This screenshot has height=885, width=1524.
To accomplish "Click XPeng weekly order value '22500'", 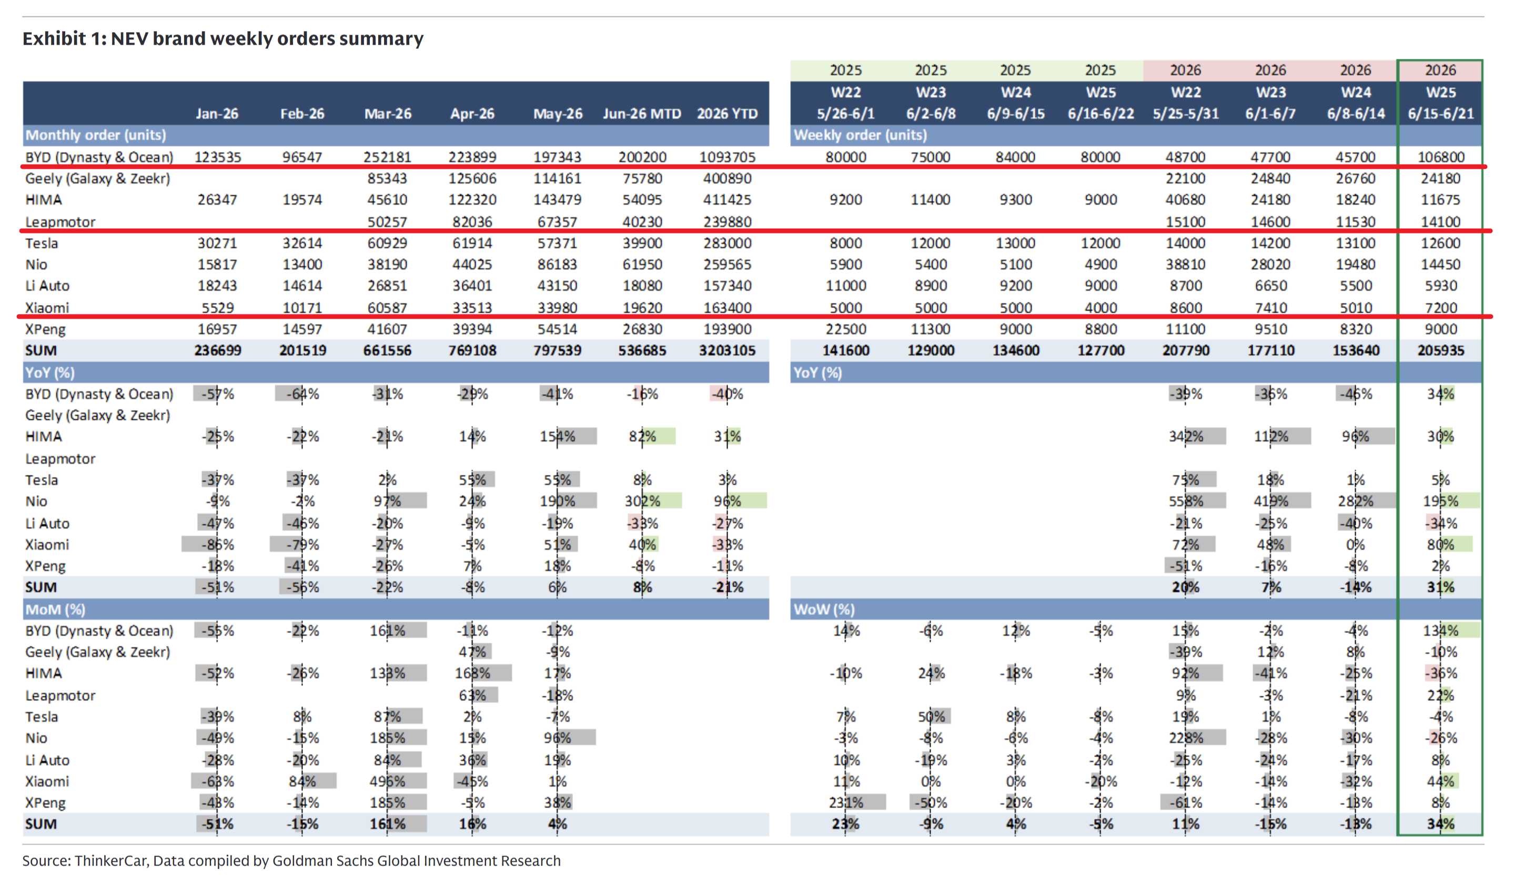I will tap(846, 329).
